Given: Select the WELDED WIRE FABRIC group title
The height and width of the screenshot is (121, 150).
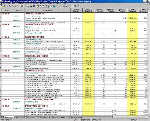Looking at the screenshot, I should [x=39, y=99].
